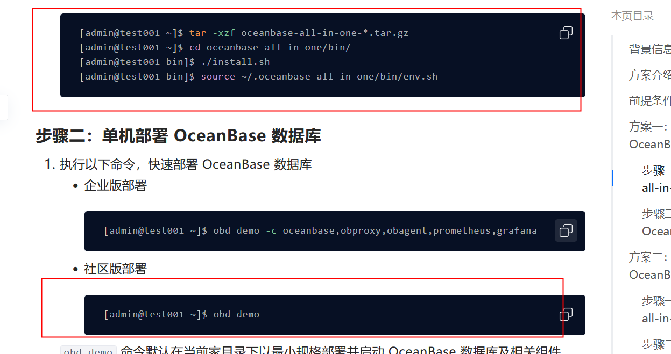Click the tar -xzf oceanbase-all-in-one command line
This screenshot has width=671, height=354.
pyautogui.click(x=244, y=33)
